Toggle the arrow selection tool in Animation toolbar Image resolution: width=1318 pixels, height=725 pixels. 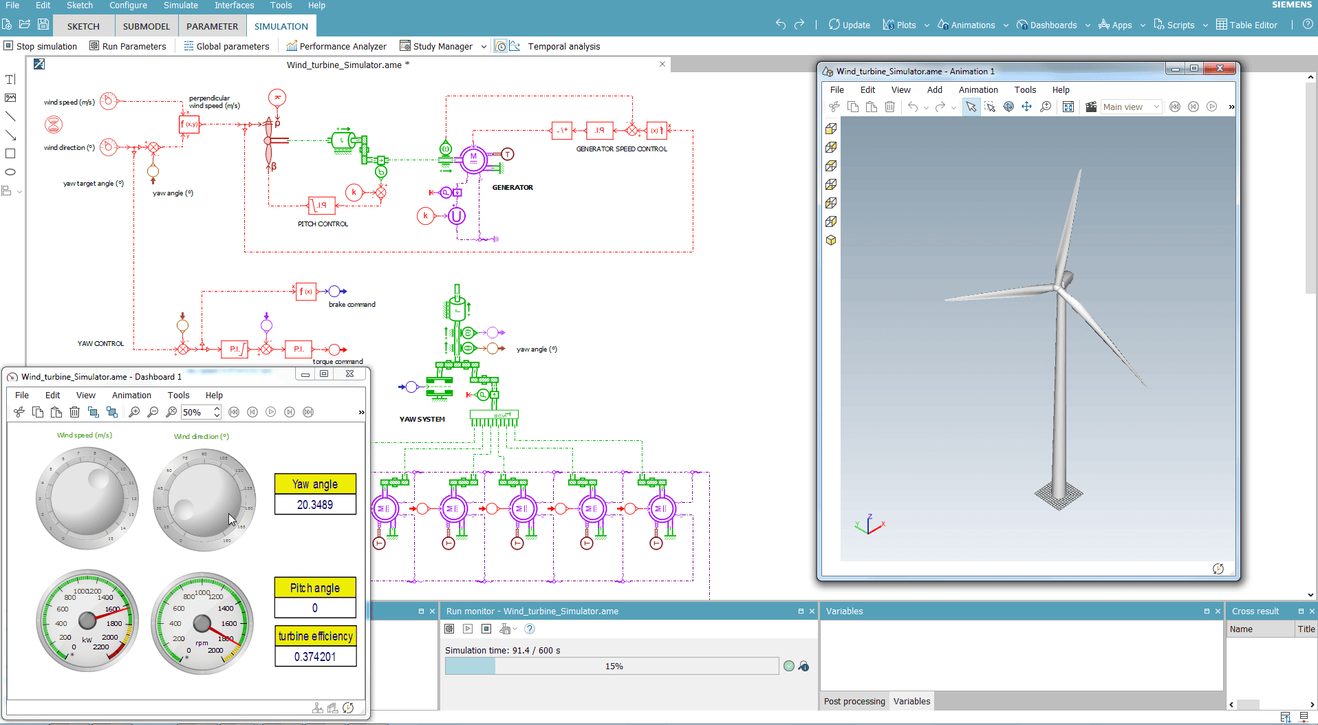click(971, 107)
